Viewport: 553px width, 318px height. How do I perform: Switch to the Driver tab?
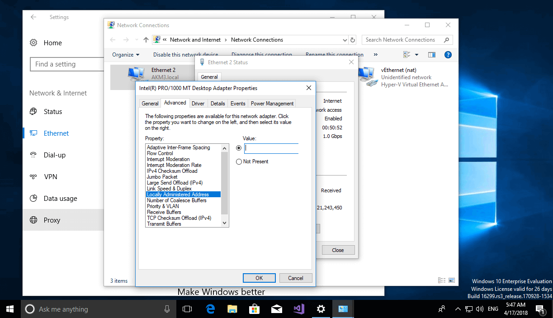pyautogui.click(x=198, y=104)
